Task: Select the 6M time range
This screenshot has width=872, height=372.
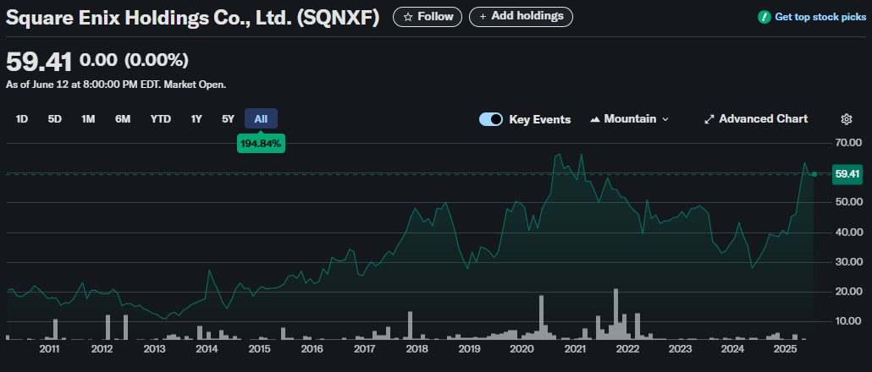Action: (x=123, y=119)
